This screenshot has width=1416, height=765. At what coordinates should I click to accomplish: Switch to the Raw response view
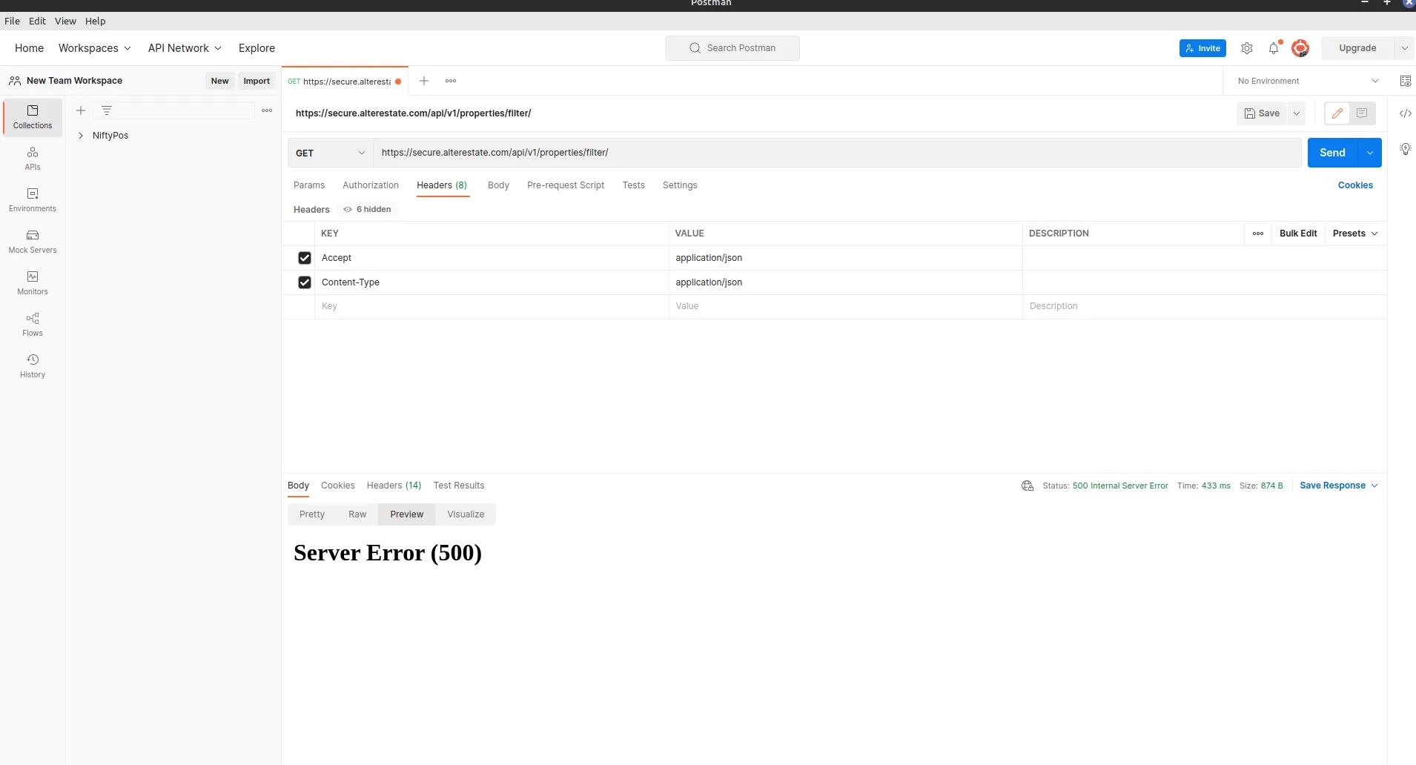coord(357,514)
